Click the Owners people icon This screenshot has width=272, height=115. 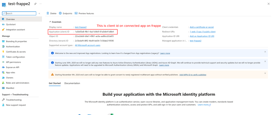click(x=3, y=78)
